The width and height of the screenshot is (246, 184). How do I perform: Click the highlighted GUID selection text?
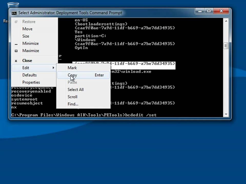tap(143, 64)
